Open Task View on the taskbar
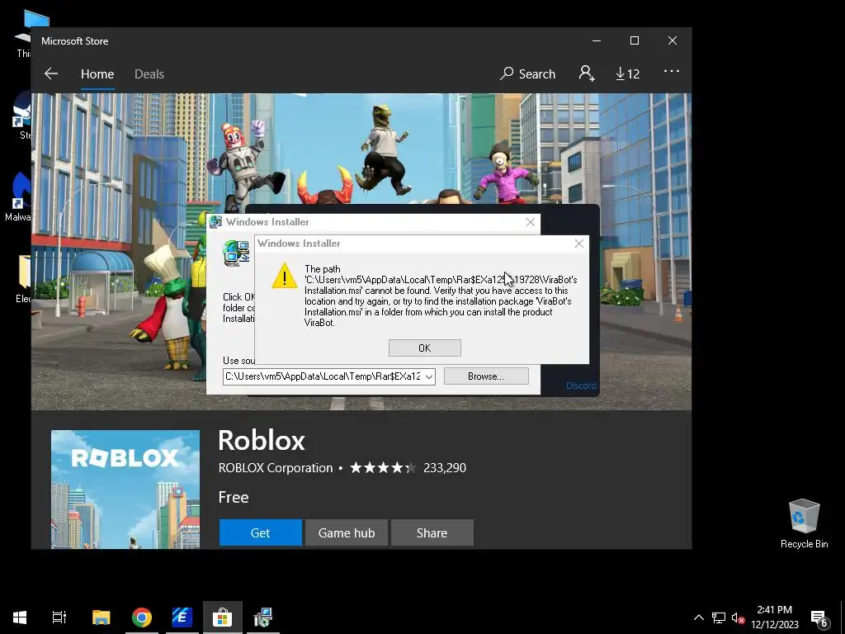 coord(59,617)
